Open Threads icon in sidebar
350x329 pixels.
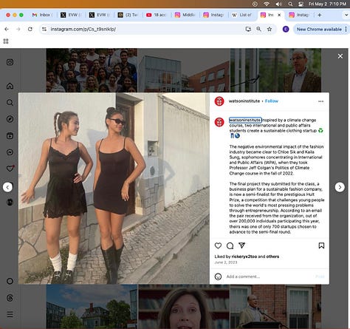pyautogui.click(x=10, y=298)
